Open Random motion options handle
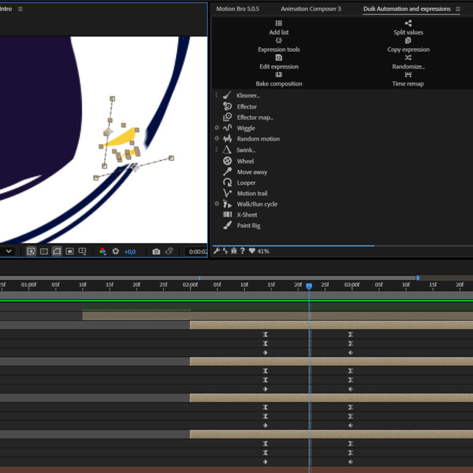Screen dimensions: 473x473 pos(217,139)
